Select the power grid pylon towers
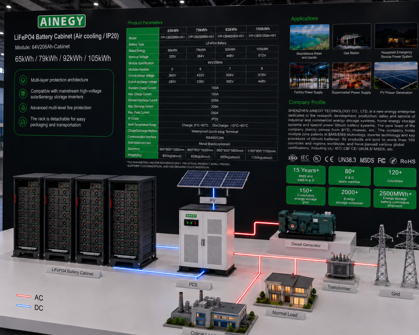Screen dimensions: 419x335 point(394,256)
